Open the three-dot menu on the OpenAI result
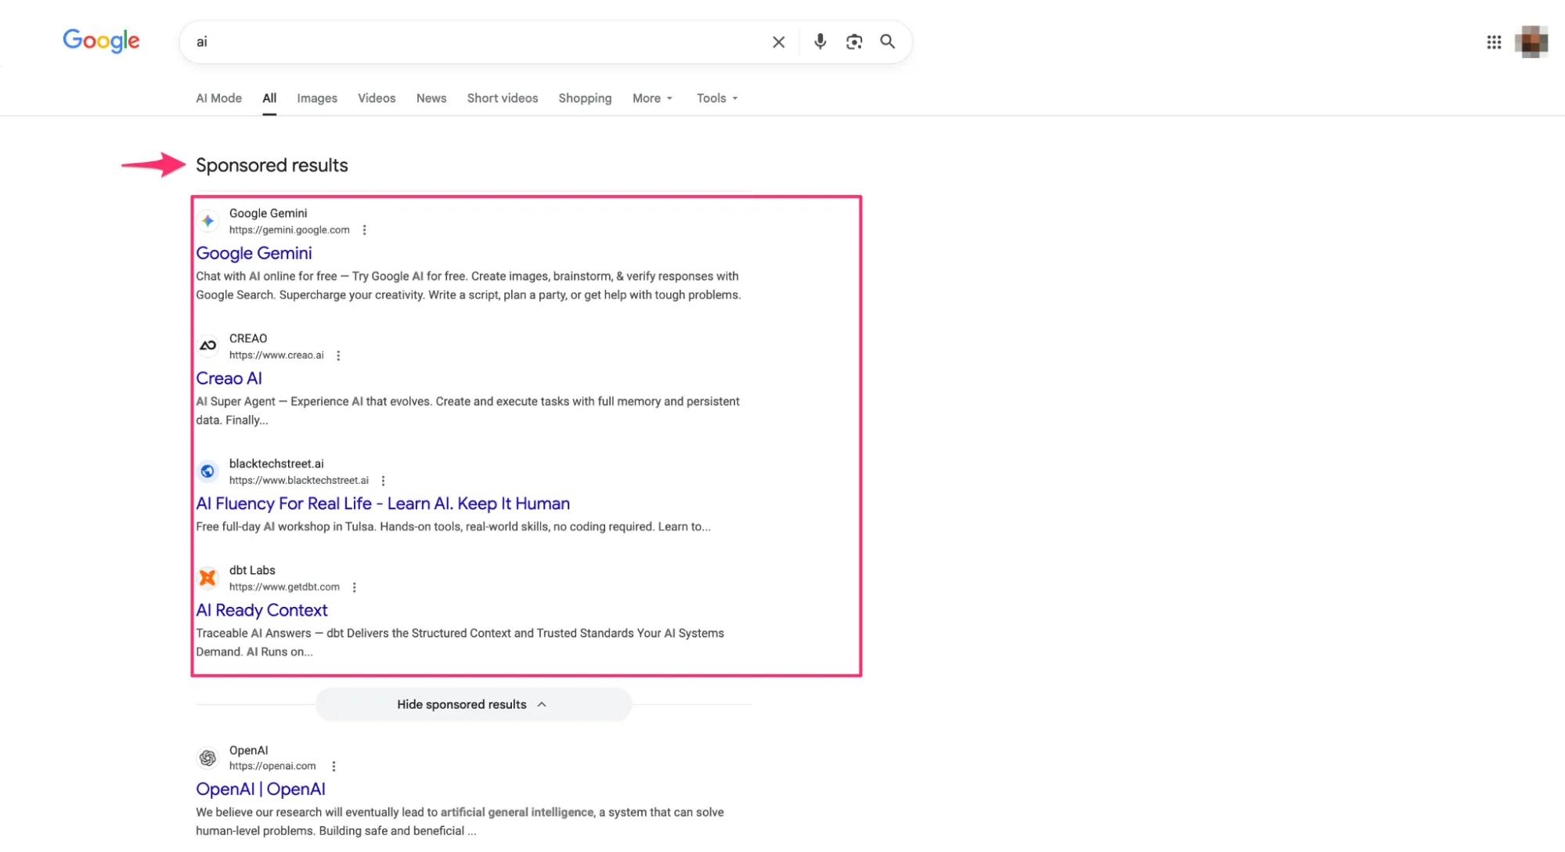This screenshot has width=1565, height=852. click(x=334, y=766)
